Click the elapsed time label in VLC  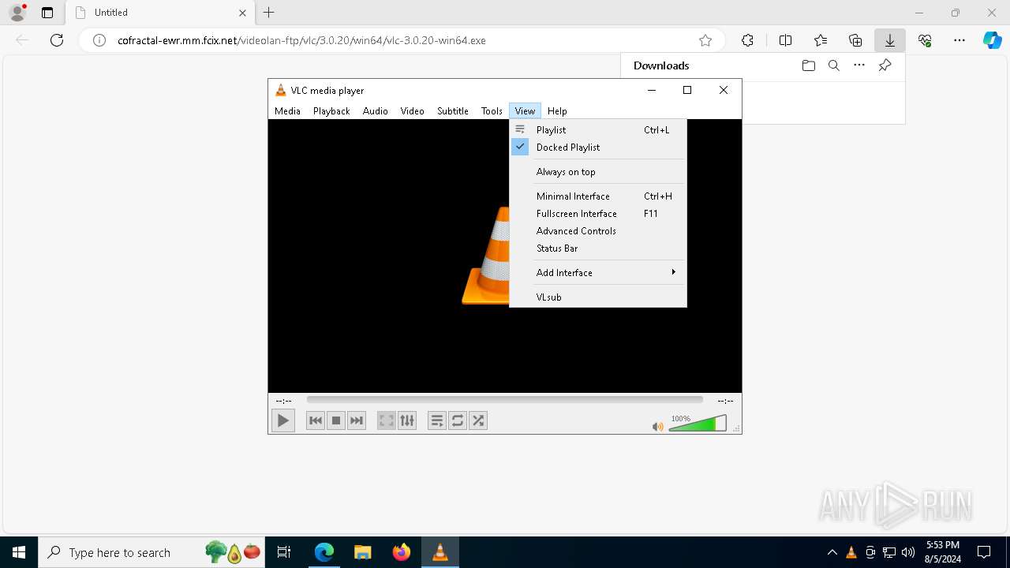tap(283, 401)
